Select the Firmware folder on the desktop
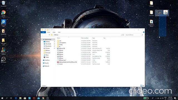The image size is (178, 100). coord(151,13)
